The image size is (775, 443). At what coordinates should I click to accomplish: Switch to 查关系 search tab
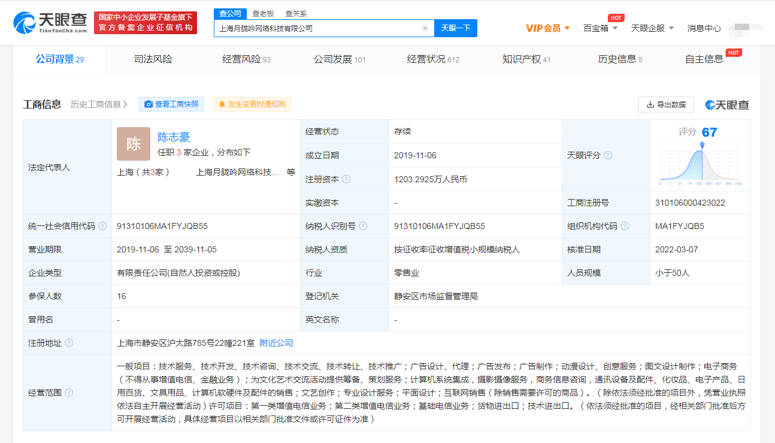click(x=296, y=13)
